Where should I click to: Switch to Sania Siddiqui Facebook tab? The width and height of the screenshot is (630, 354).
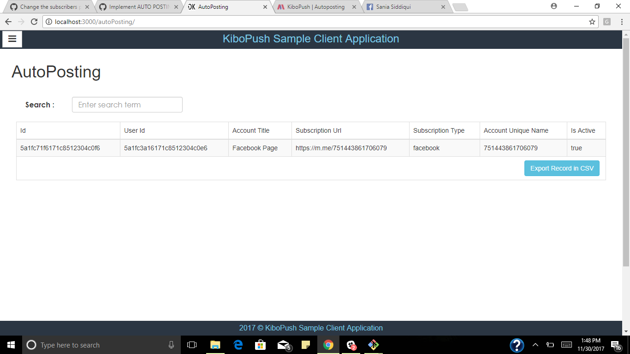[x=405, y=7]
